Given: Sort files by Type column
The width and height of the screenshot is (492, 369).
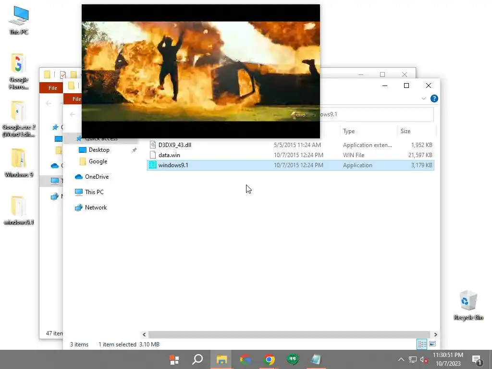Looking at the screenshot, I should pyautogui.click(x=368, y=131).
